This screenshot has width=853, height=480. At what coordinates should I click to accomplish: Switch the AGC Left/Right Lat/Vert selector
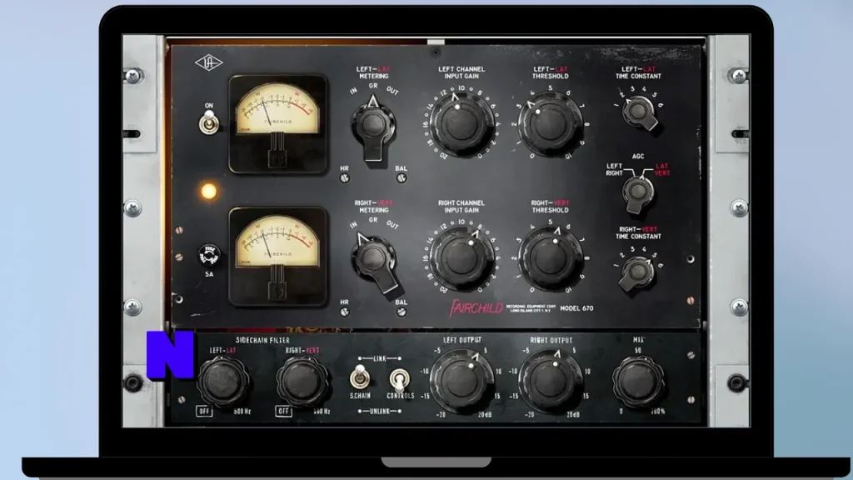637,193
